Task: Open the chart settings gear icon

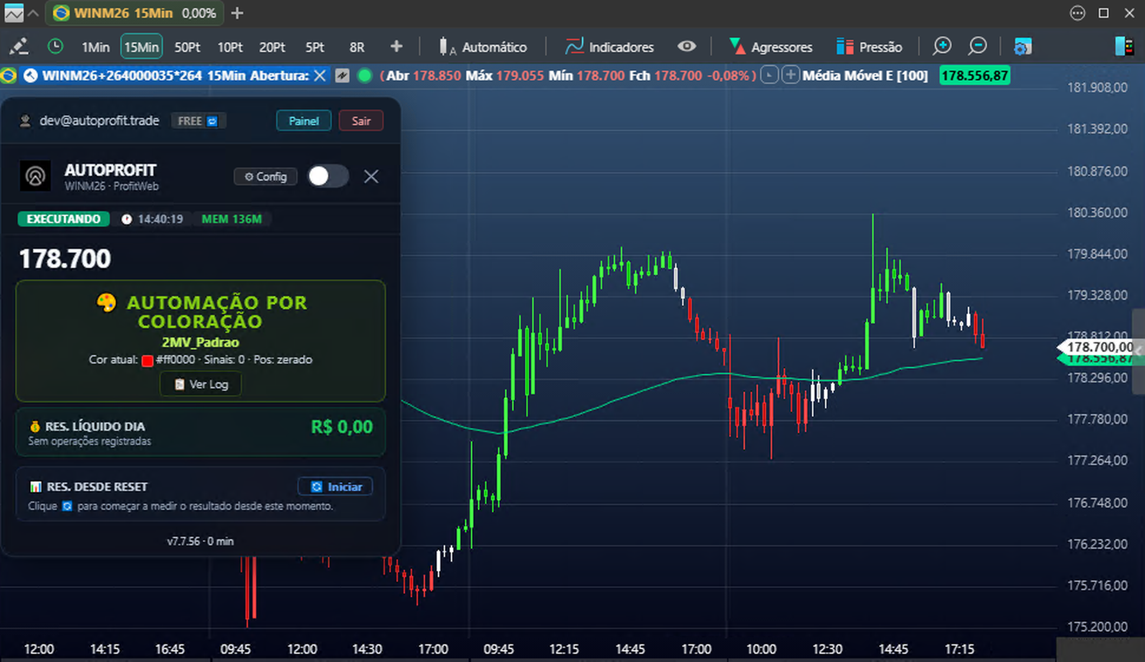Action: coord(1023,47)
